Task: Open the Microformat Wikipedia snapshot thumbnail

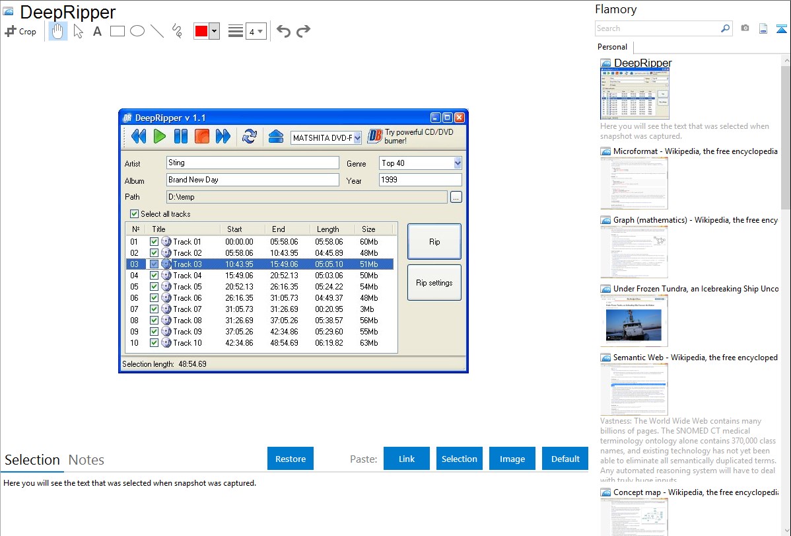Action: (x=634, y=183)
